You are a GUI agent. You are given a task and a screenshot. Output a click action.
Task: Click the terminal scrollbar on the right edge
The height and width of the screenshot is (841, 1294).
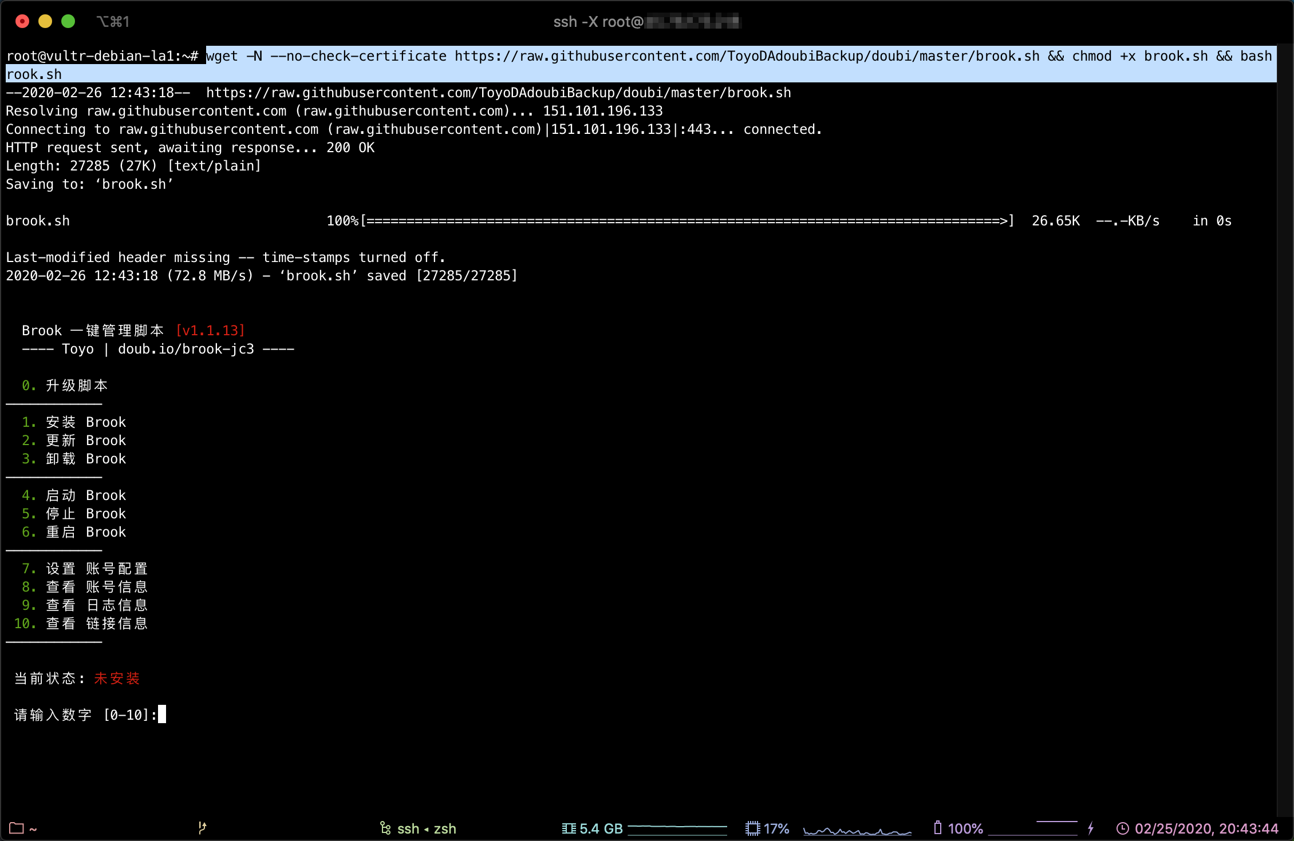click(1285, 429)
